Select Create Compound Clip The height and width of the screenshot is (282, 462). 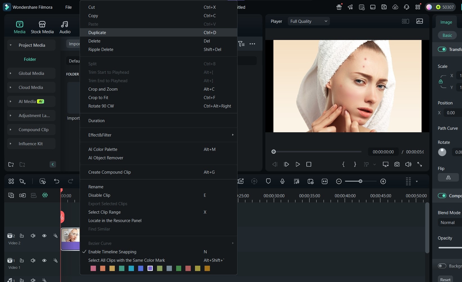[x=158, y=172]
